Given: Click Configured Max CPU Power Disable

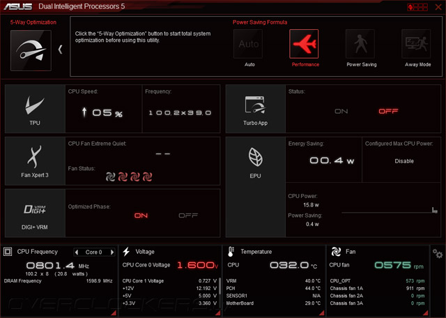Looking at the screenshot, I should tap(404, 161).
